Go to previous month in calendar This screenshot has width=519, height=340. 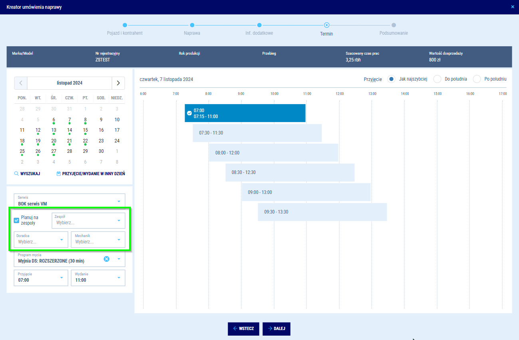coord(21,83)
